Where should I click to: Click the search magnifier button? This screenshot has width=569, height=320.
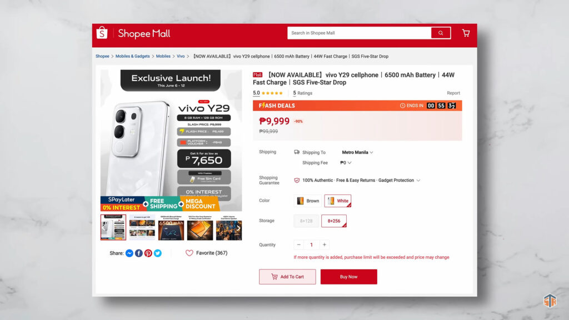[x=441, y=33]
